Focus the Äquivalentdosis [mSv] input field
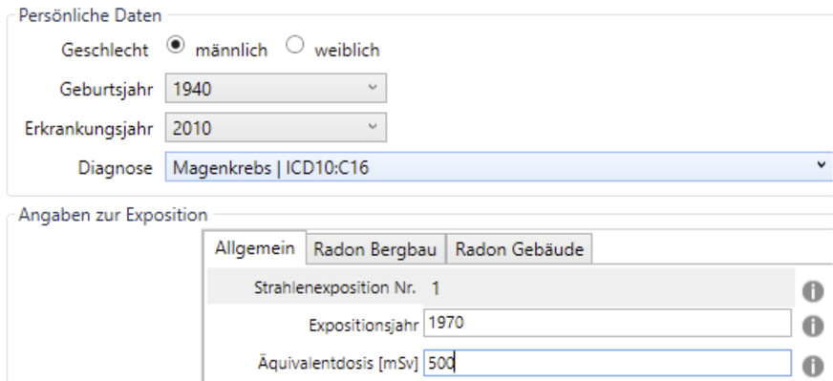Viewport: 833px width, 381px height. click(608, 363)
